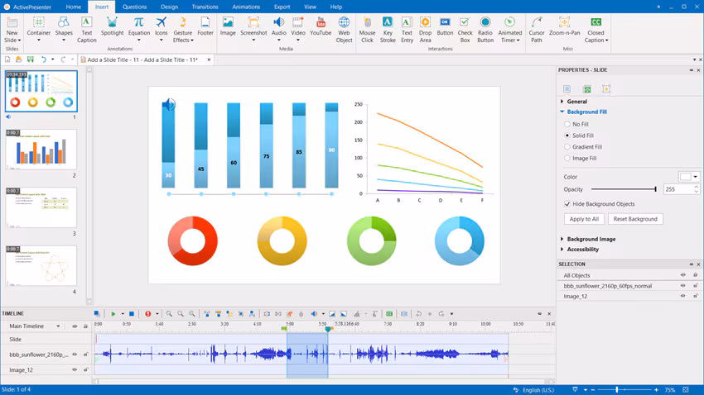Insert a Button interaction object
704x395 pixels.
(x=445, y=26)
